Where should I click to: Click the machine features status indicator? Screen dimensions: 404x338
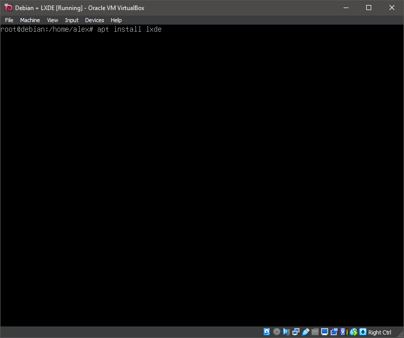pyautogui.click(x=344, y=332)
